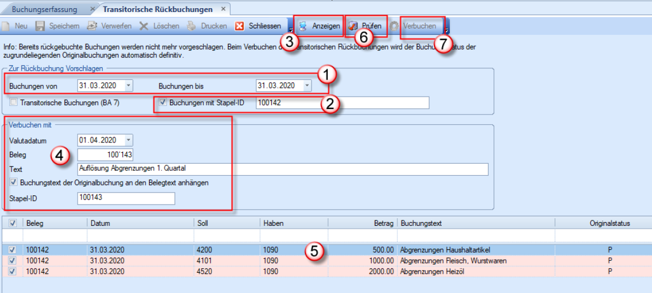The image size is (652, 293).
Task: Click the filter cell under Buchungstext column
Action: point(476,236)
